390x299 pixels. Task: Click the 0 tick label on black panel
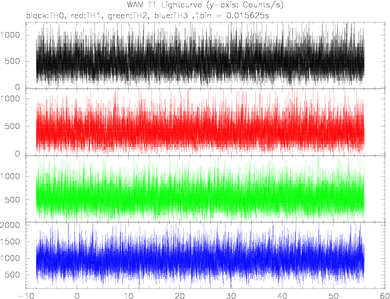point(17,87)
